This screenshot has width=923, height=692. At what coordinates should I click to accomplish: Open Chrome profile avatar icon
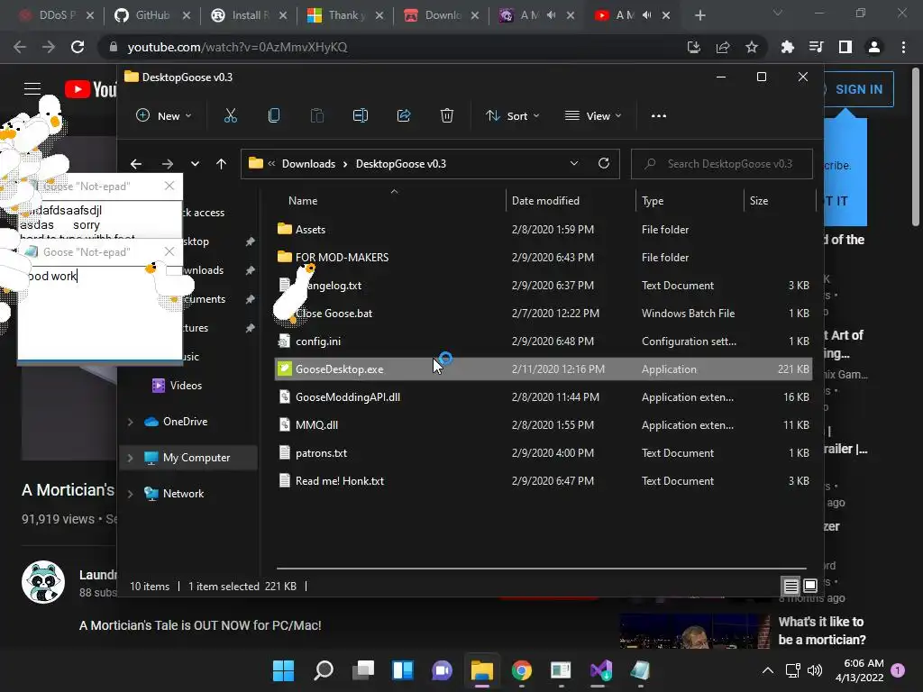coord(874,47)
